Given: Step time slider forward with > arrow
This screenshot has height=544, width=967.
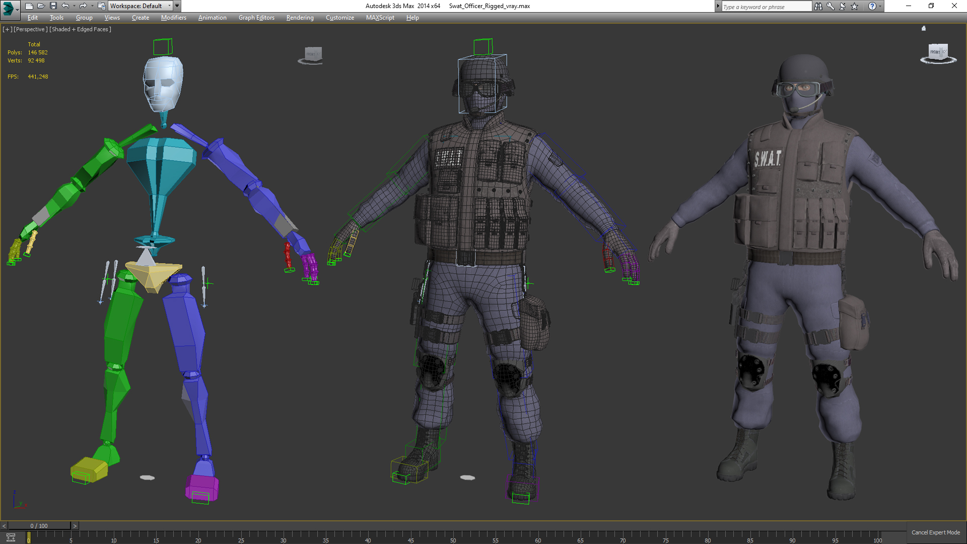Looking at the screenshot, I should tap(75, 526).
